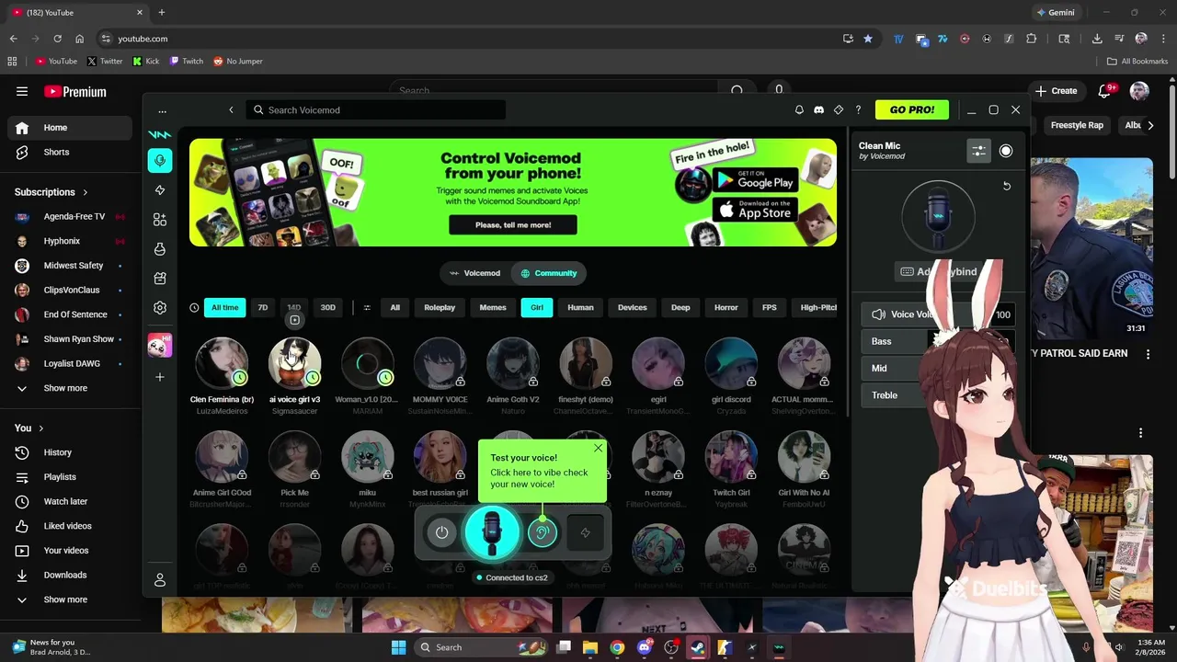
Task: Open File Explorer from the taskbar
Action: tap(590, 647)
